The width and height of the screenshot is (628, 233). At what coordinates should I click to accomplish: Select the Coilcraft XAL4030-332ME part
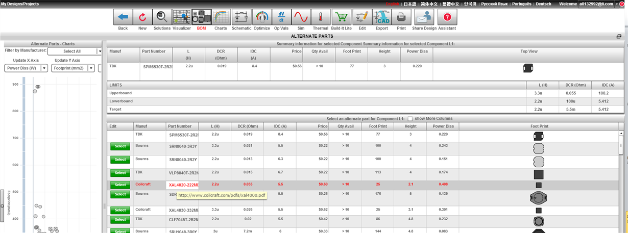click(x=120, y=210)
